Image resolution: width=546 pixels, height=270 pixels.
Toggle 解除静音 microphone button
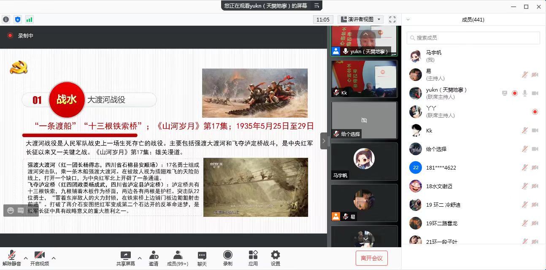click(x=12, y=258)
